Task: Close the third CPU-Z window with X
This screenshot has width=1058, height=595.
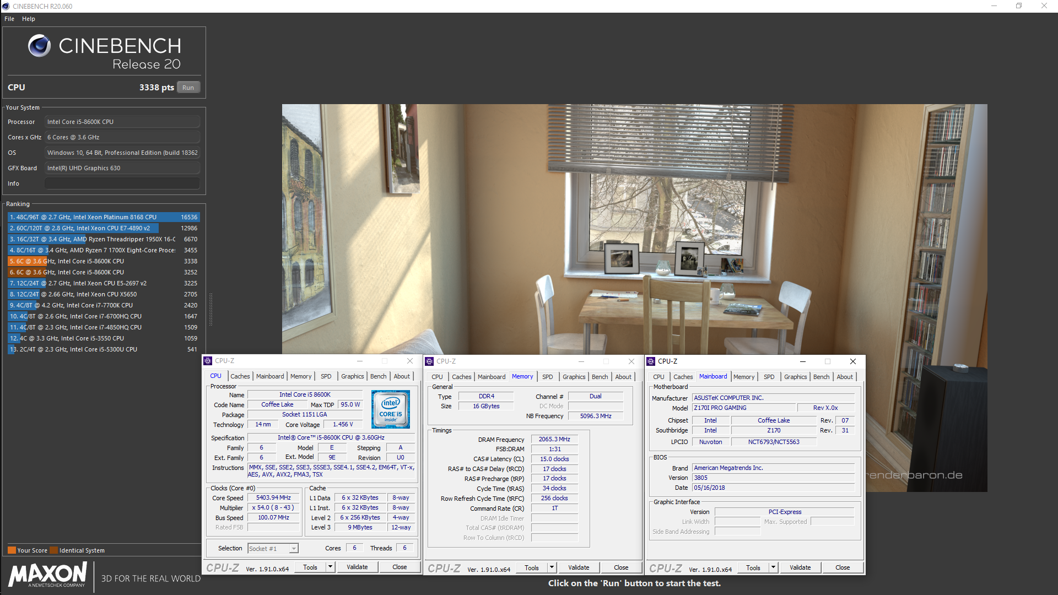Action: pyautogui.click(x=852, y=361)
